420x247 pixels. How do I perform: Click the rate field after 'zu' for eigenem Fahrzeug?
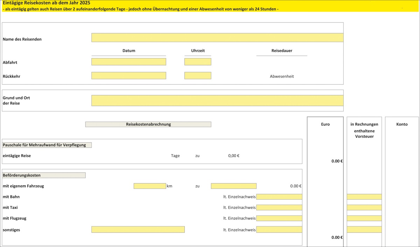[233, 186]
